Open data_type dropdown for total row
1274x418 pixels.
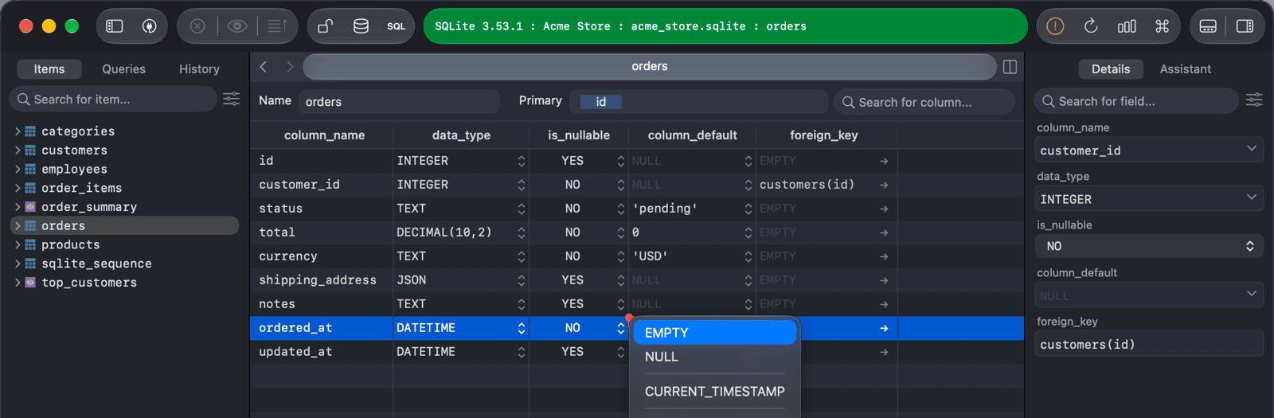(x=522, y=232)
